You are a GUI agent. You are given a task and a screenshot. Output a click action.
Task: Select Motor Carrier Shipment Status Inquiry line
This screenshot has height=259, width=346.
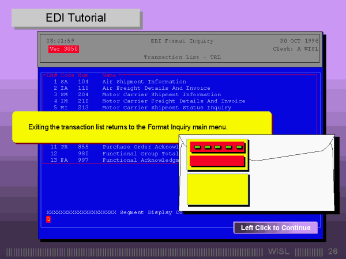166,107
